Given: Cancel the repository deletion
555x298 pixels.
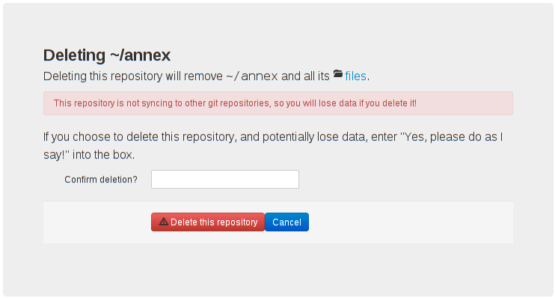Looking at the screenshot, I should click(x=286, y=222).
